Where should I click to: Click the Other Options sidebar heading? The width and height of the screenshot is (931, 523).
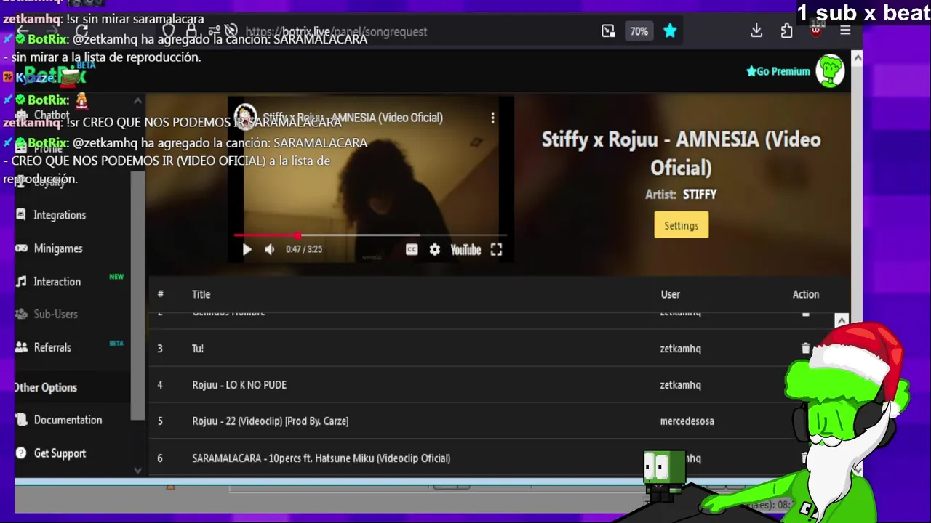pyautogui.click(x=45, y=387)
